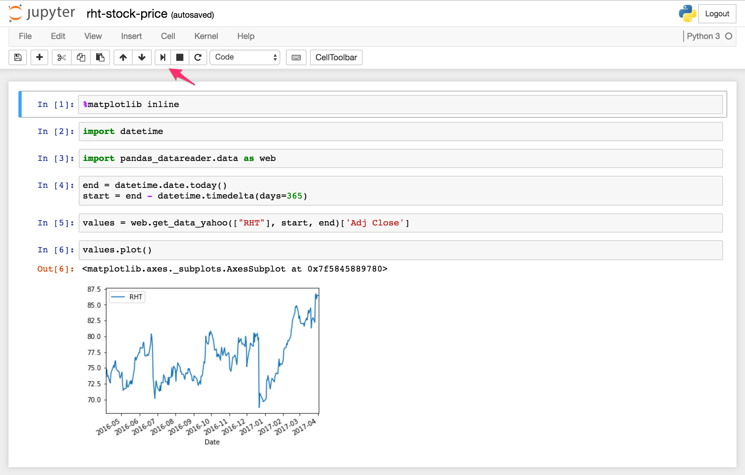Click the Logout button
745x475 pixels.
pyautogui.click(x=717, y=13)
